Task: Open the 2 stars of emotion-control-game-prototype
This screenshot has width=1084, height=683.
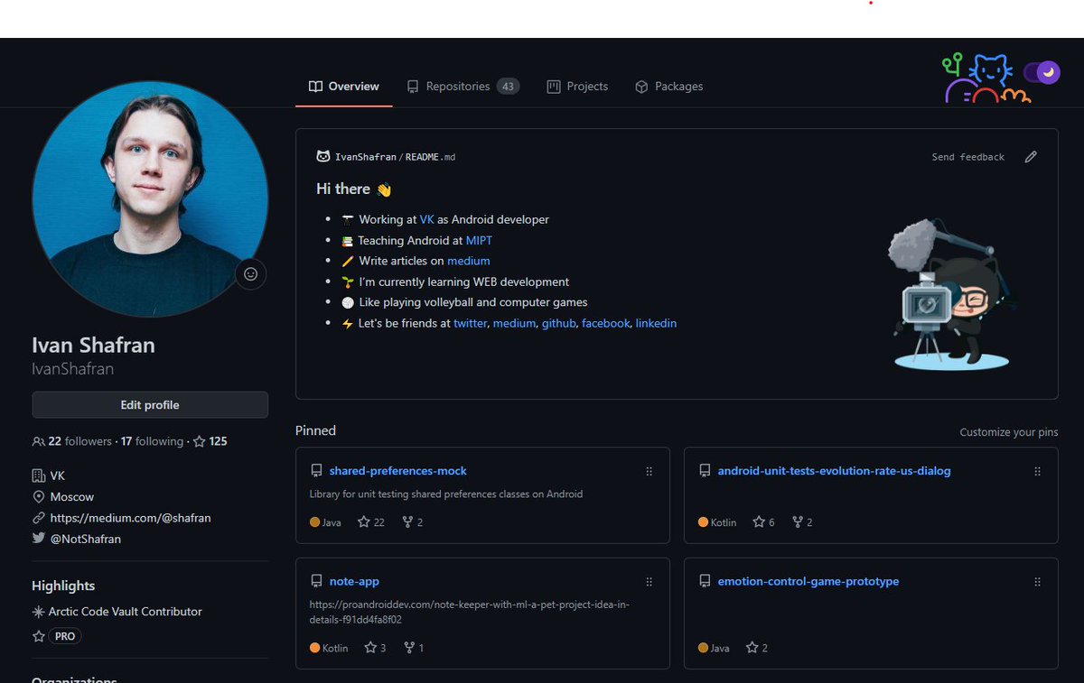Action: click(x=757, y=648)
